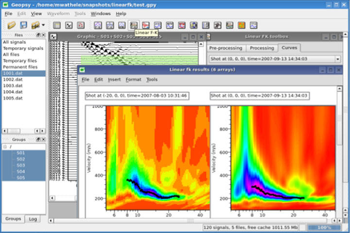
Task: Open the Insert menu in results window
Action: point(114,80)
